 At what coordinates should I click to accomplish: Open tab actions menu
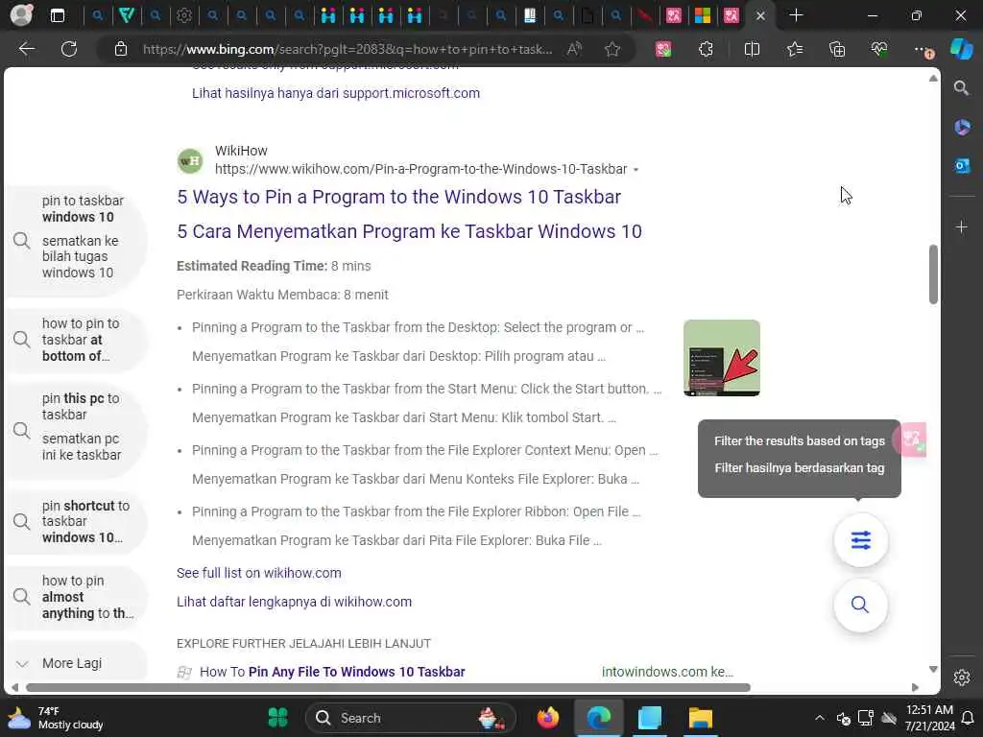57,15
